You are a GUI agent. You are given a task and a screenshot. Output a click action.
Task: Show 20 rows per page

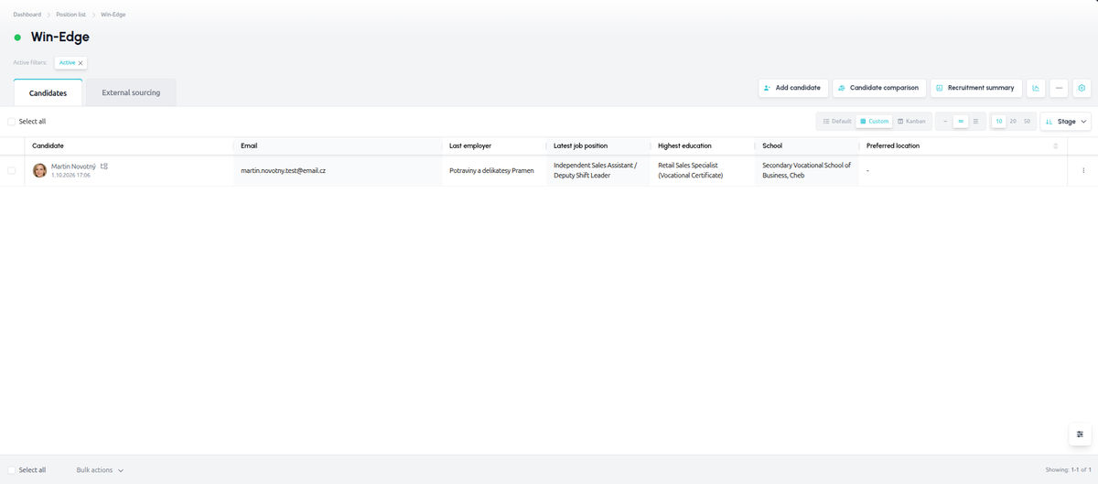pyautogui.click(x=1013, y=121)
